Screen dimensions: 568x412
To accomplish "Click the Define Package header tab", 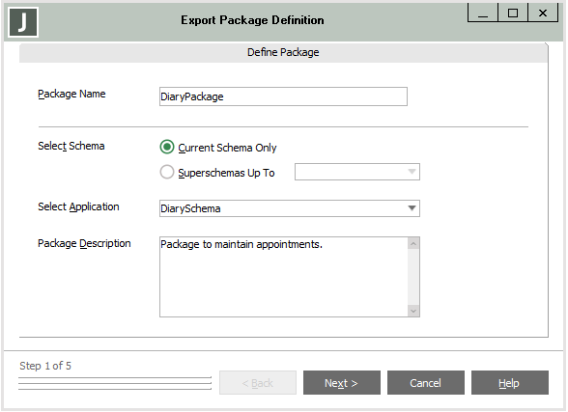I will [x=283, y=53].
